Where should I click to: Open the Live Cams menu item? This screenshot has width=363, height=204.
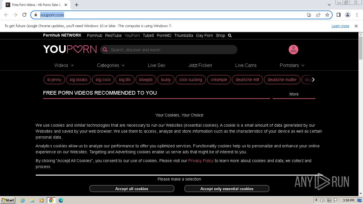[246, 65]
